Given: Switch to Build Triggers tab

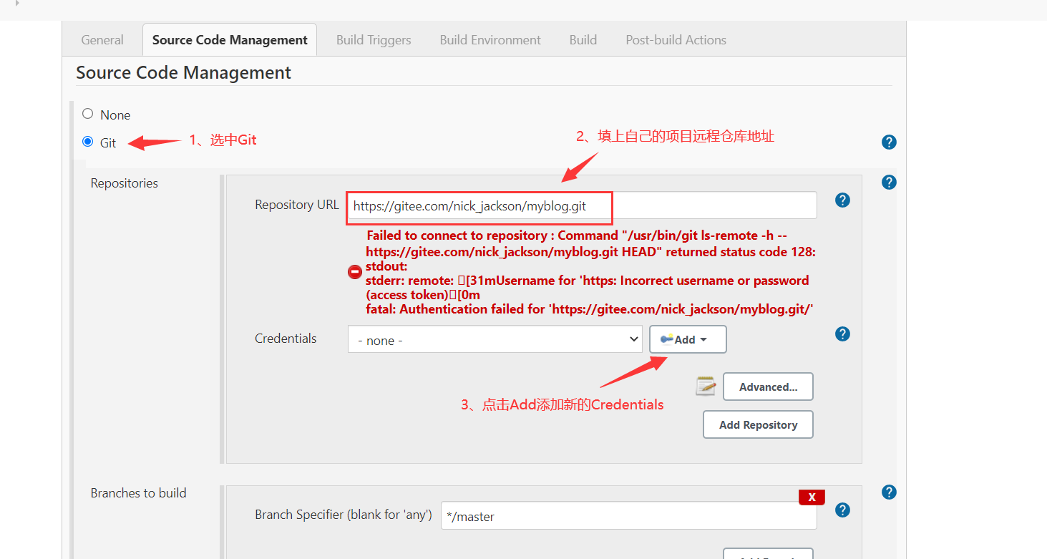Looking at the screenshot, I should [x=374, y=40].
